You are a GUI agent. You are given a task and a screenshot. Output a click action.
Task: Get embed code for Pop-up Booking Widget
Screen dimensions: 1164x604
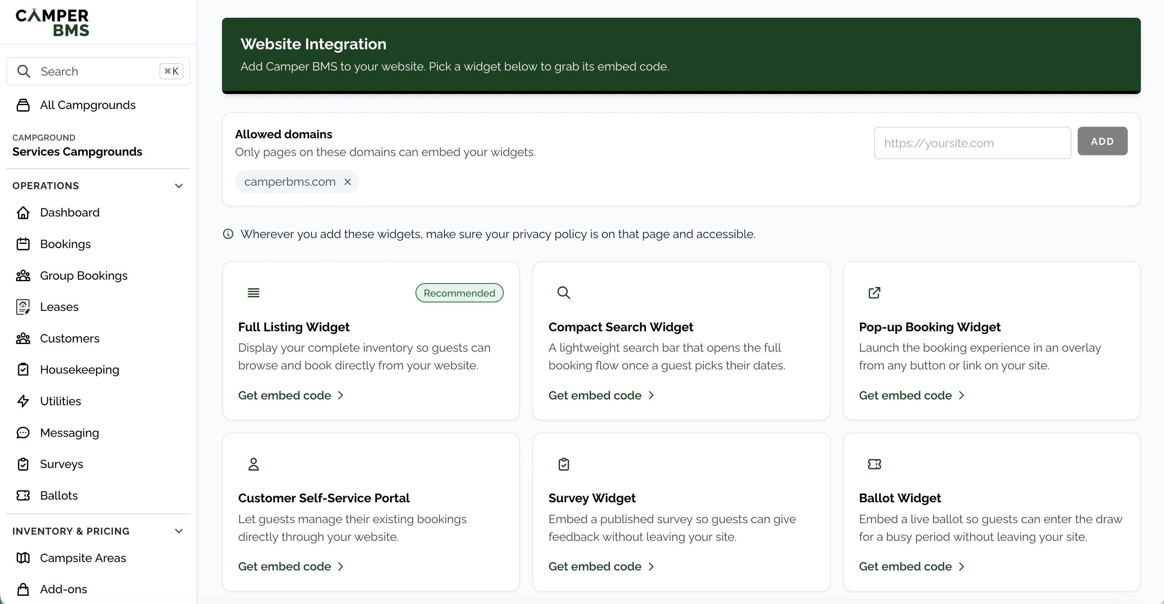pos(912,395)
